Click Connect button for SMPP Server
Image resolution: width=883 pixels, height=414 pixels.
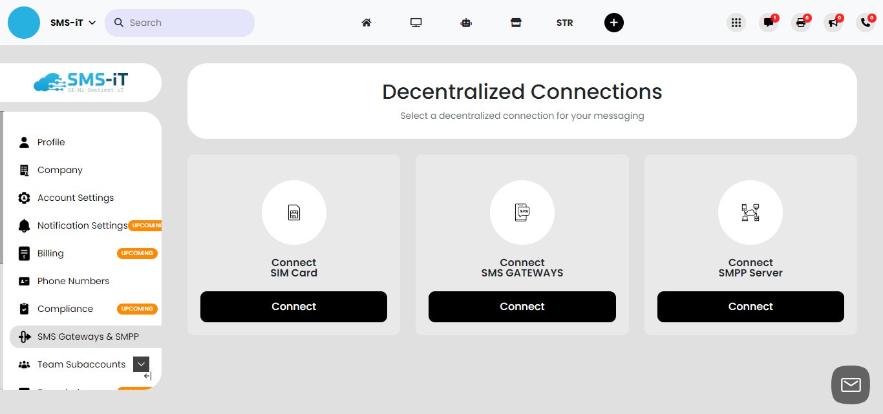tap(750, 307)
